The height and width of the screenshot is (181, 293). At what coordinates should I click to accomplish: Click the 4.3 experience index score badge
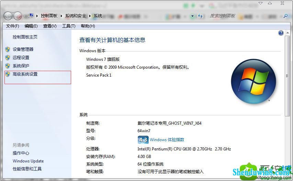(143, 140)
